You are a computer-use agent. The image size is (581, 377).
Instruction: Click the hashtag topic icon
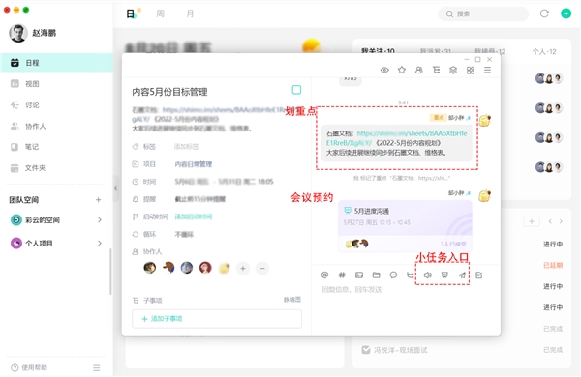coord(342,275)
